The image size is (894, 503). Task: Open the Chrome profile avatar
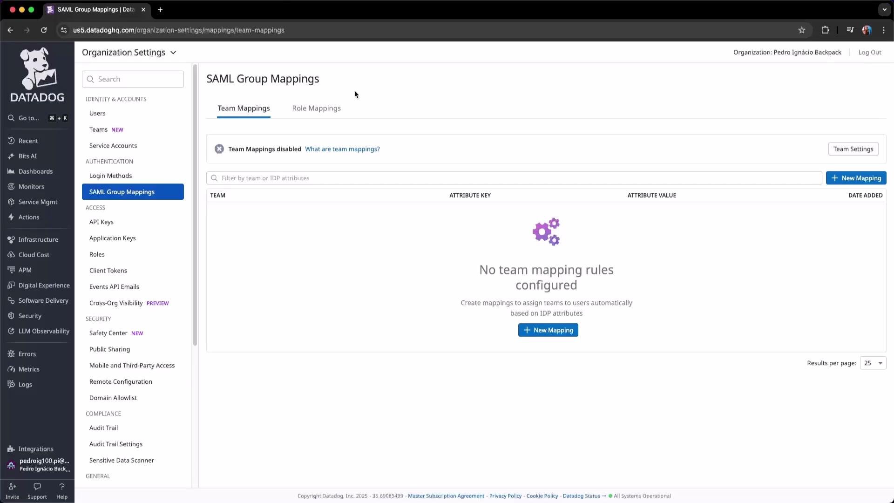[x=867, y=30]
